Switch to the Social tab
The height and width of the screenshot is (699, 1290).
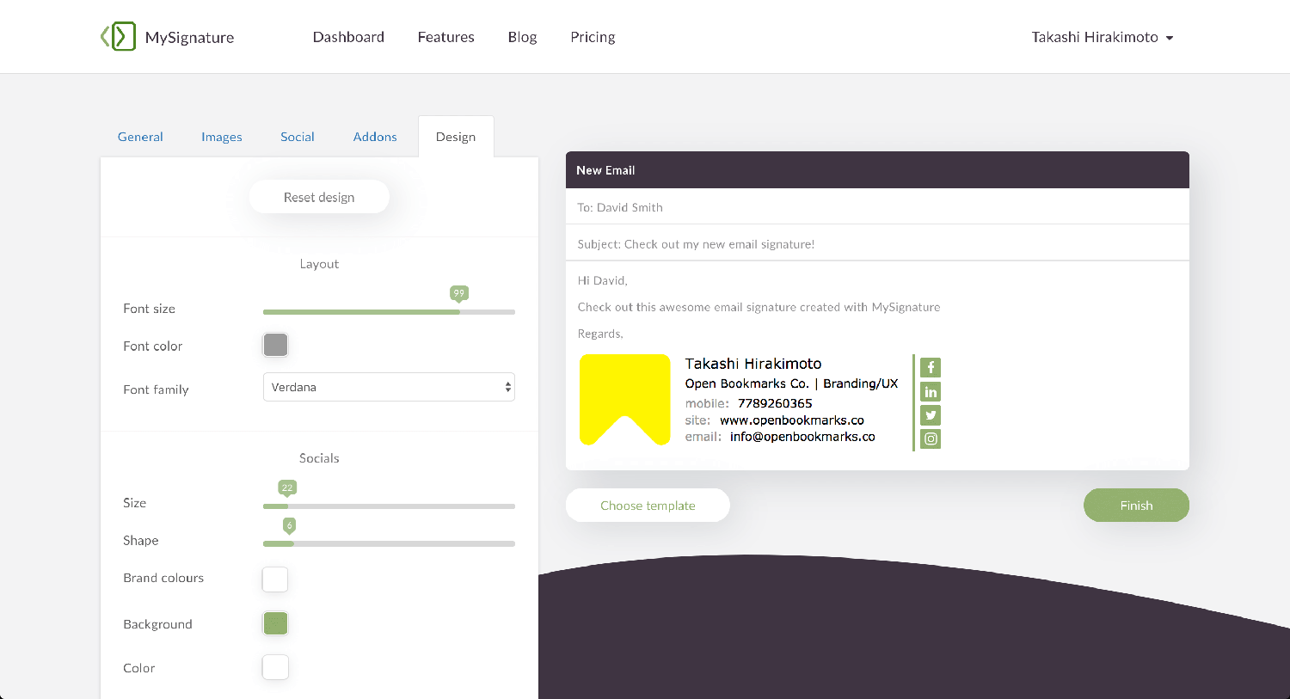coord(298,137)
